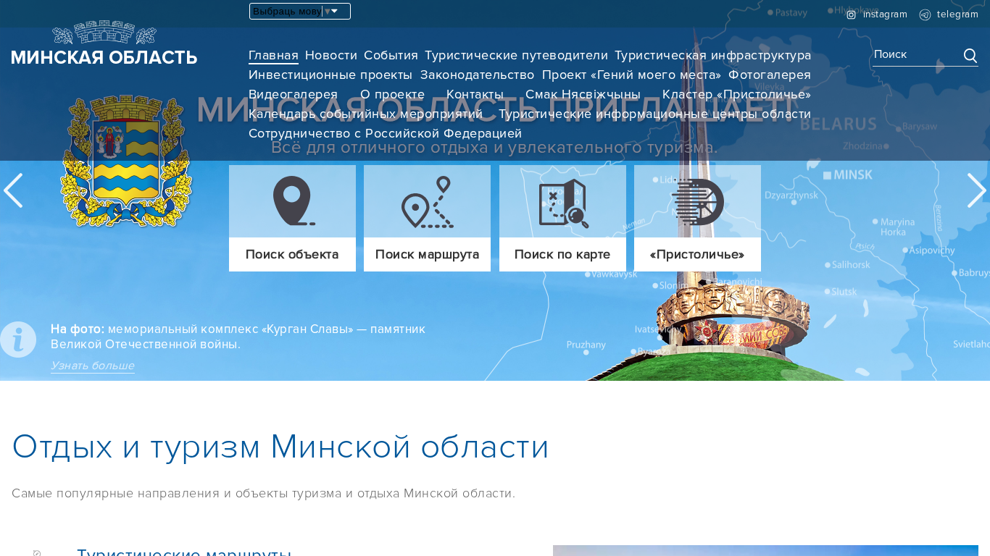Open Инвестиционные проекты menu item

coord(330,75)
